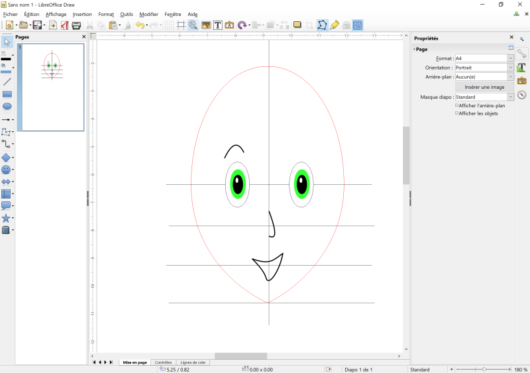The image size is (530, 373).
Task: Open the Format A4 dropdown
Action: (510, 58)
